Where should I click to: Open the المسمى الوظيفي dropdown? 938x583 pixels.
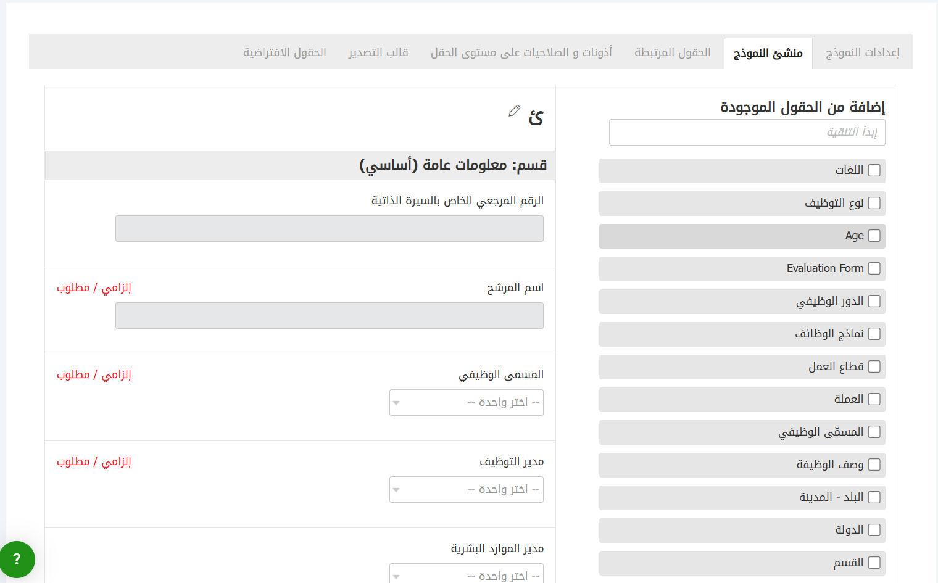(x=467, y=403)
